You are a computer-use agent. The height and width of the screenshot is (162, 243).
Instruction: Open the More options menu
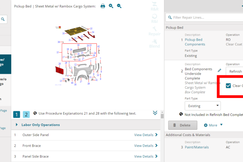[213, 125]
